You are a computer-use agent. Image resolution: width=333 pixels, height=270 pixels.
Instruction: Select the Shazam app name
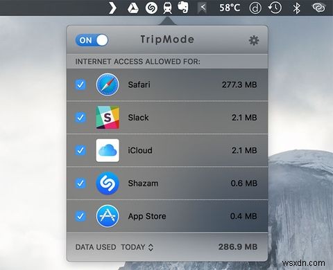pyautogui.click(x=143, y=183)
